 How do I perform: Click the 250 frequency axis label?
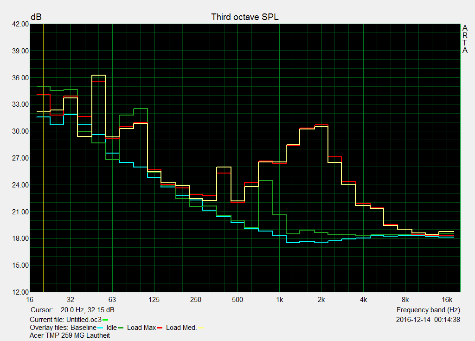(196, 300)
